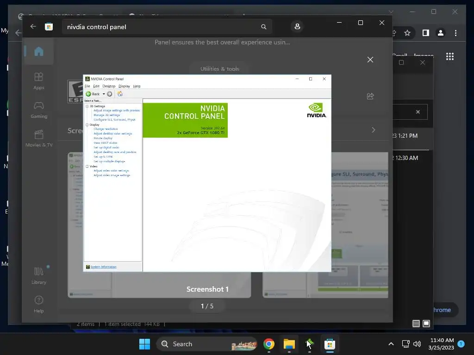The height and width of the screenshot is (355, 474).
Task: Click the magnifier icon in Store search box
Action: 263,27
